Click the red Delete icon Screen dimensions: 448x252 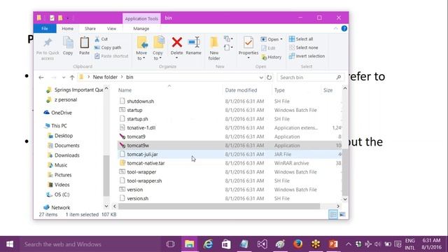tap(177, 43)
